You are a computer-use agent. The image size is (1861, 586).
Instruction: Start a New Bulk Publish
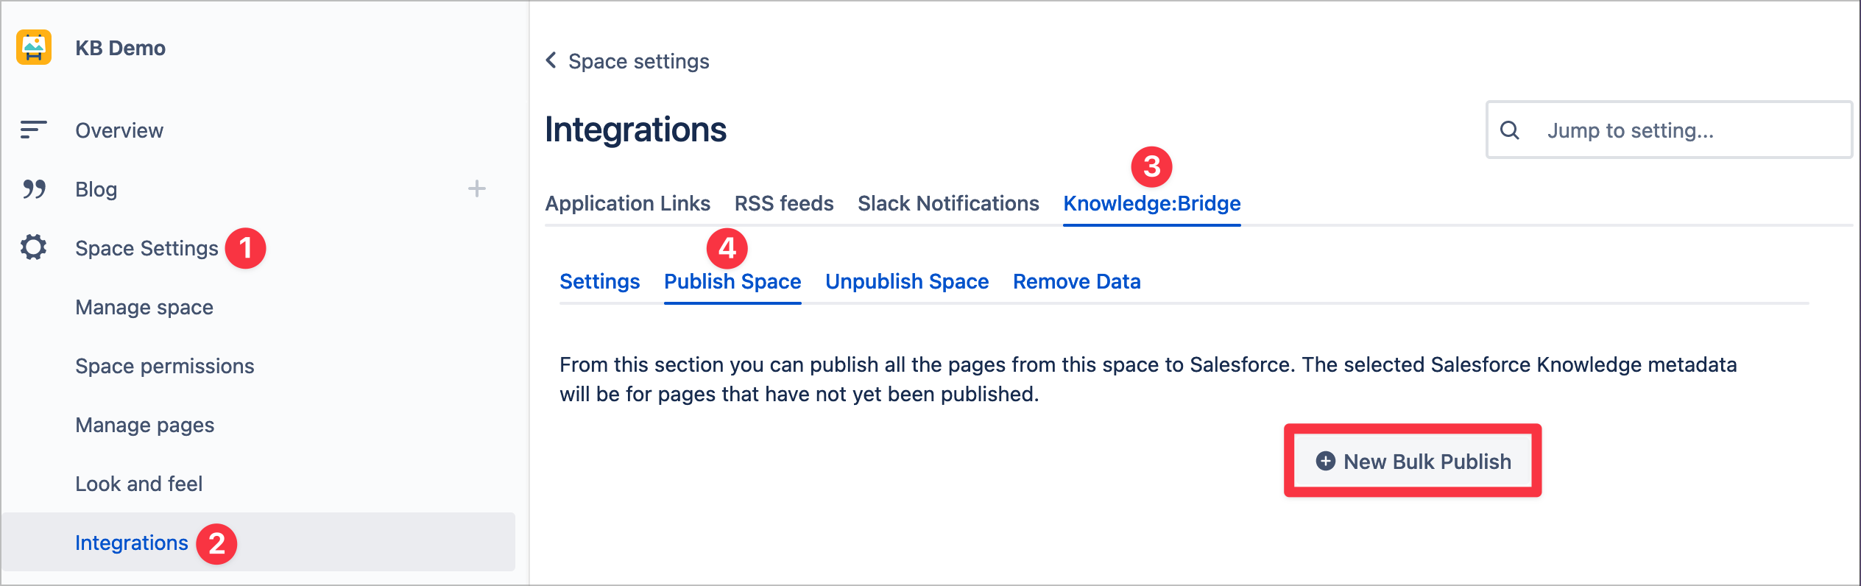point(1427,462)
